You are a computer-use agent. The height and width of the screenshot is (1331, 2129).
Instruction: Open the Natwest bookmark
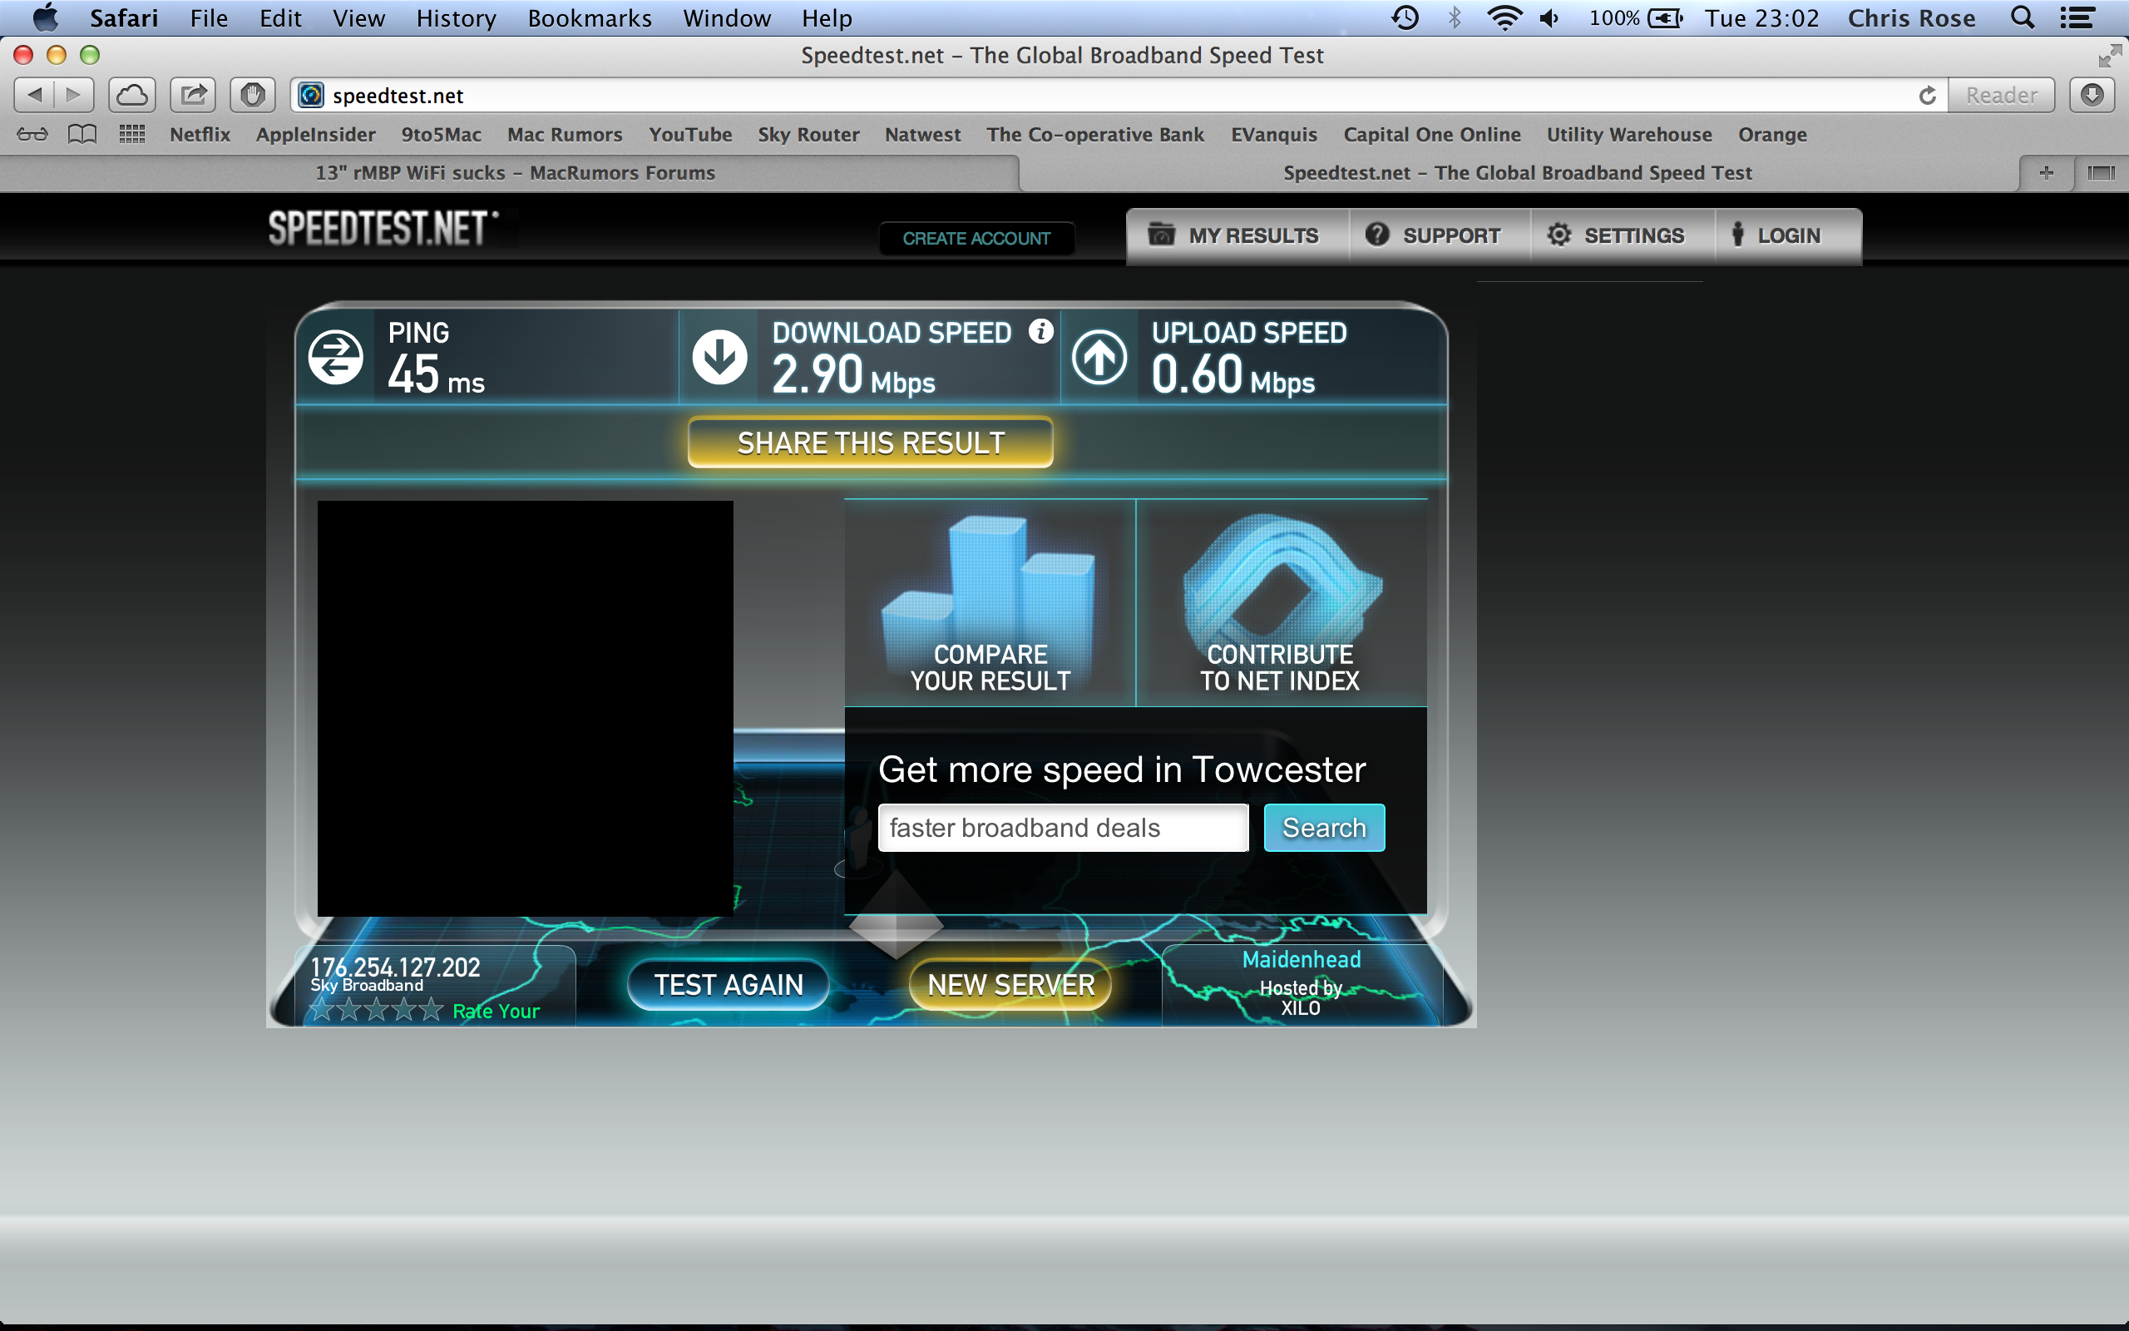(923, 135)
